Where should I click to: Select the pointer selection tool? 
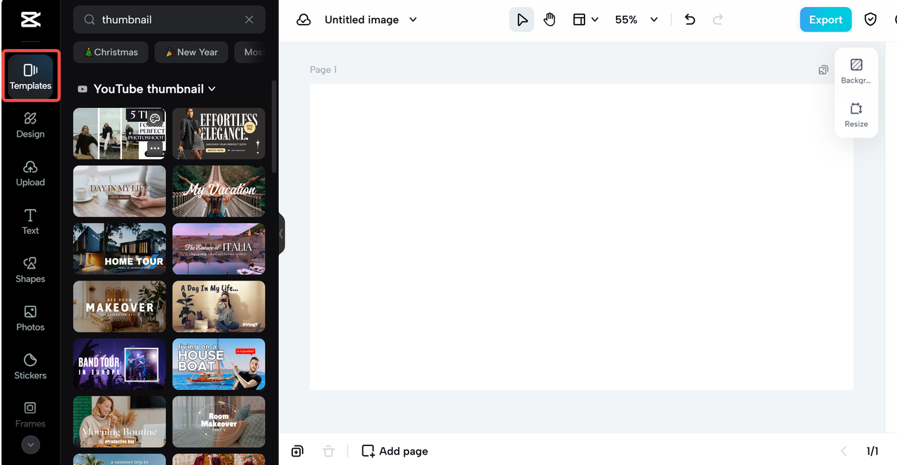point(521,20)
